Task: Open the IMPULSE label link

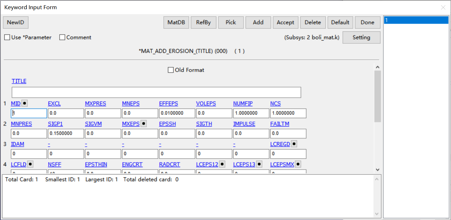Action: (244, 124)
